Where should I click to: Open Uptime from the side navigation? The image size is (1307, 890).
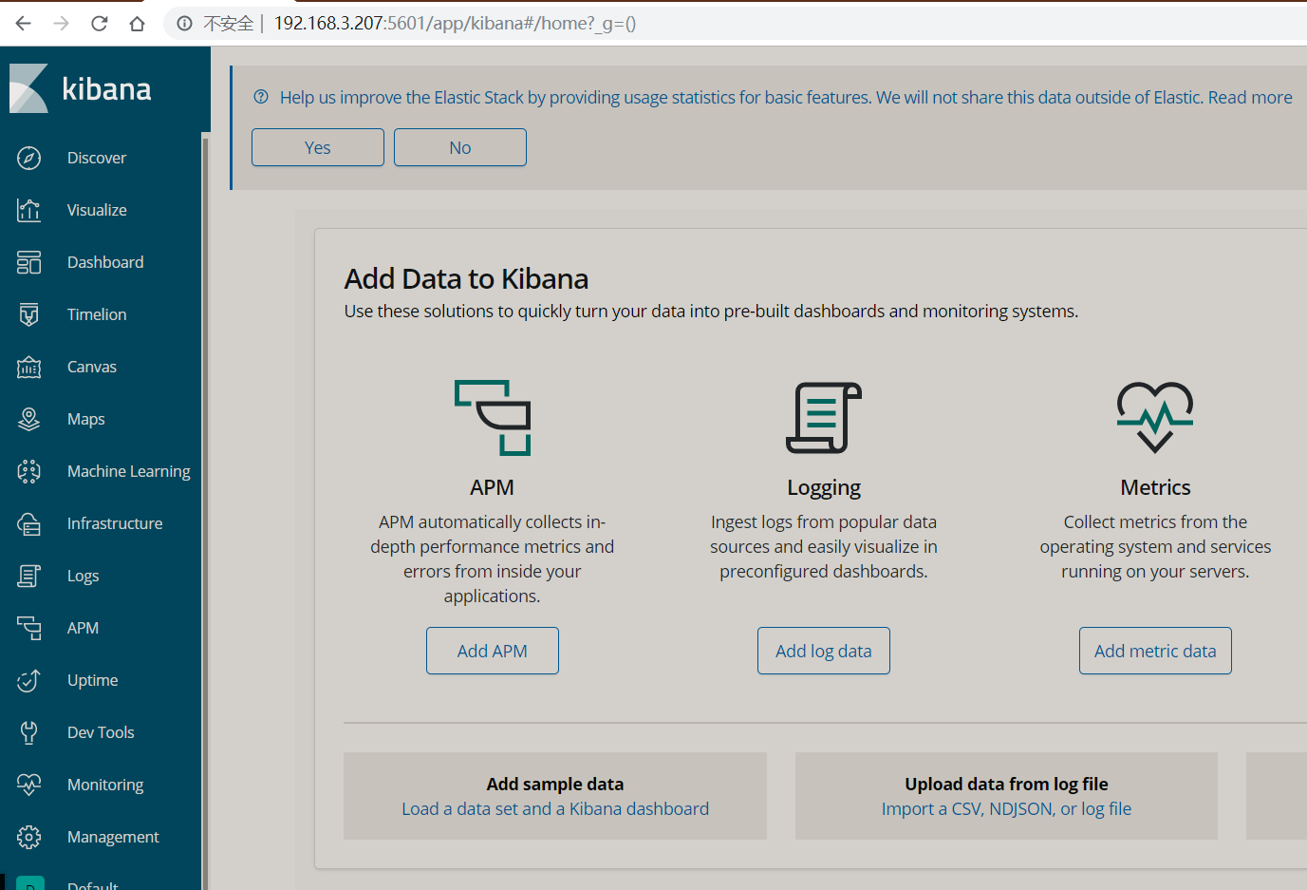pyautogui.click(x=92, y=680)
